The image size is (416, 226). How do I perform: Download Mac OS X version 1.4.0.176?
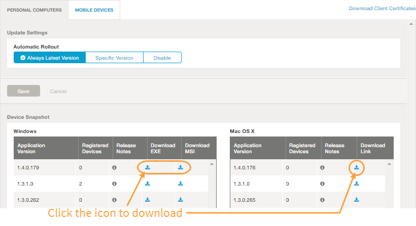(x=357, y=167)
